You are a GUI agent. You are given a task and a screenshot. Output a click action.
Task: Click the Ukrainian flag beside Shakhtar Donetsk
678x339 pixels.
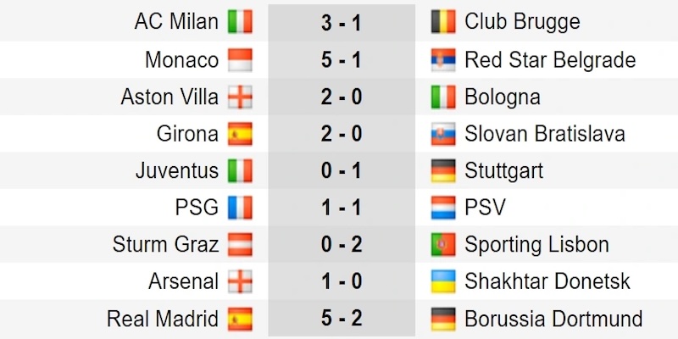442,281
